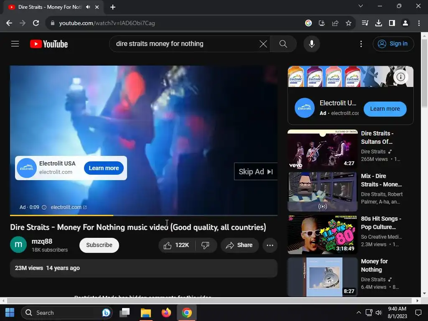Like the video with thumbs up 122K
This screenshot has width=428, height=321.
pyautogui.click(x=177, y=245)
